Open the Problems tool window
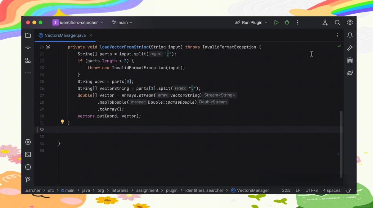 [28, 167]
